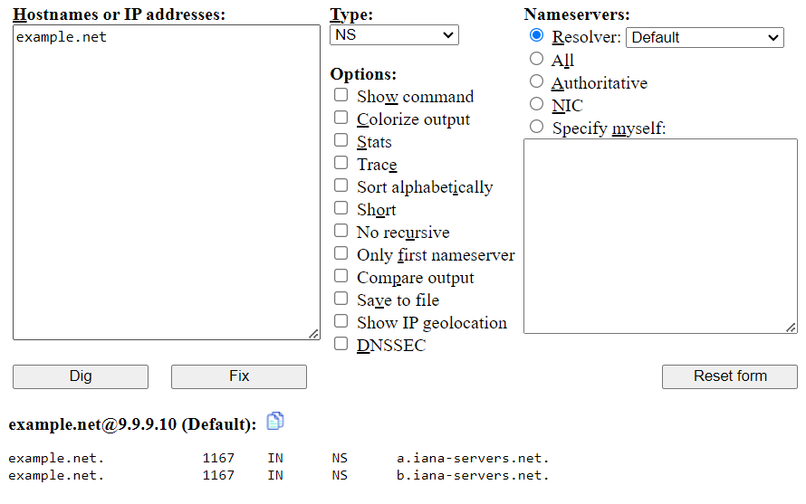Click the Fix button
806x504 pixels.
tap(239, 376)
